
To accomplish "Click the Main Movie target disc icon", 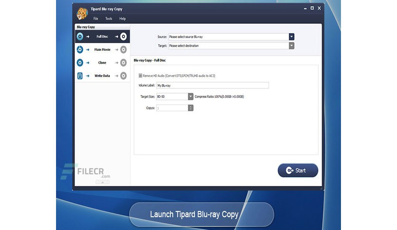I will [x=123, y=49].
